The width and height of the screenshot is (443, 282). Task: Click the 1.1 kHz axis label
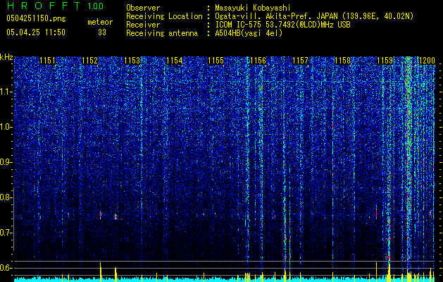tap(6, 92)
